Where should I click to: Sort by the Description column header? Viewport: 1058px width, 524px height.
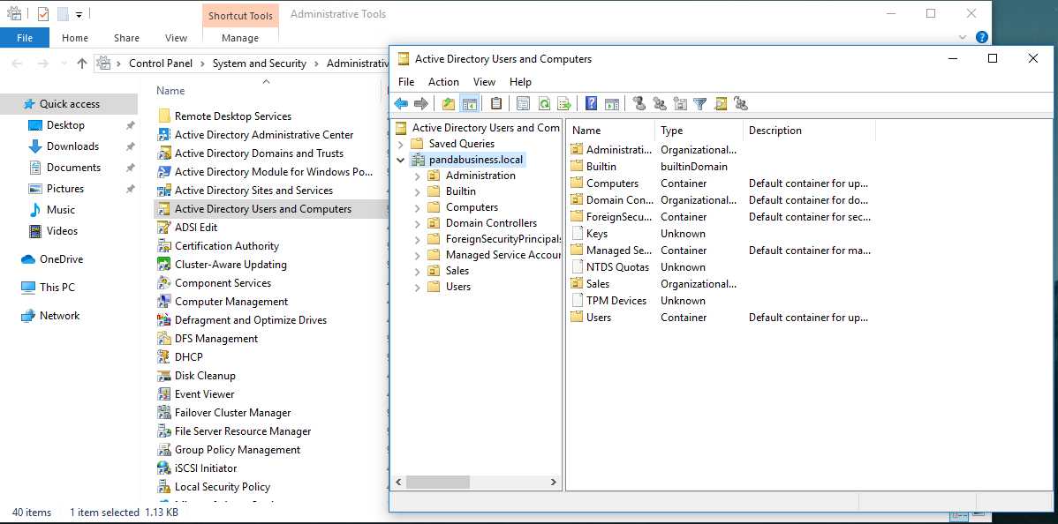[x=809, y=131]
